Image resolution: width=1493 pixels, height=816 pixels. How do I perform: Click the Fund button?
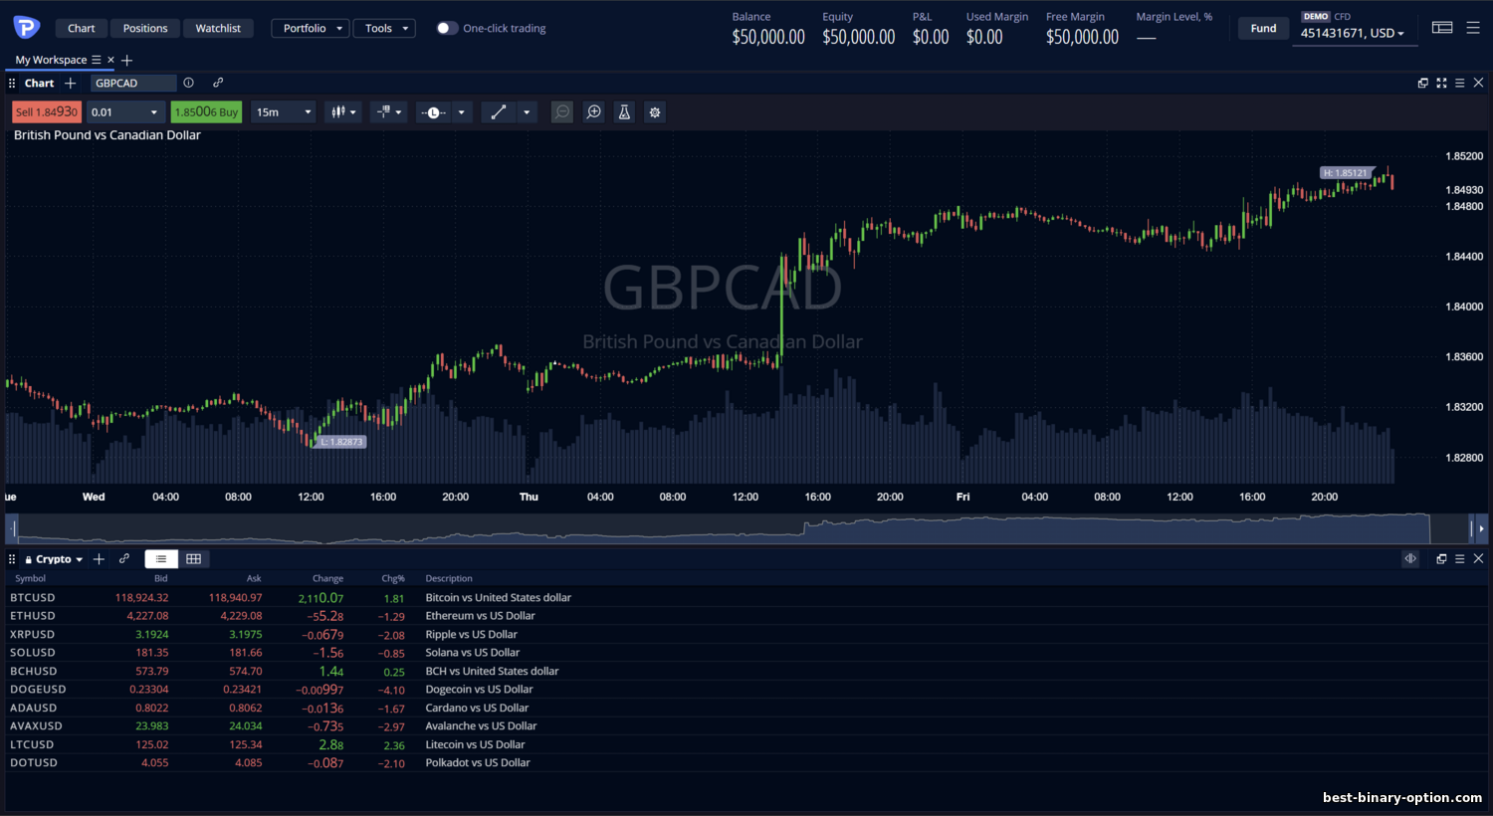1263,29
